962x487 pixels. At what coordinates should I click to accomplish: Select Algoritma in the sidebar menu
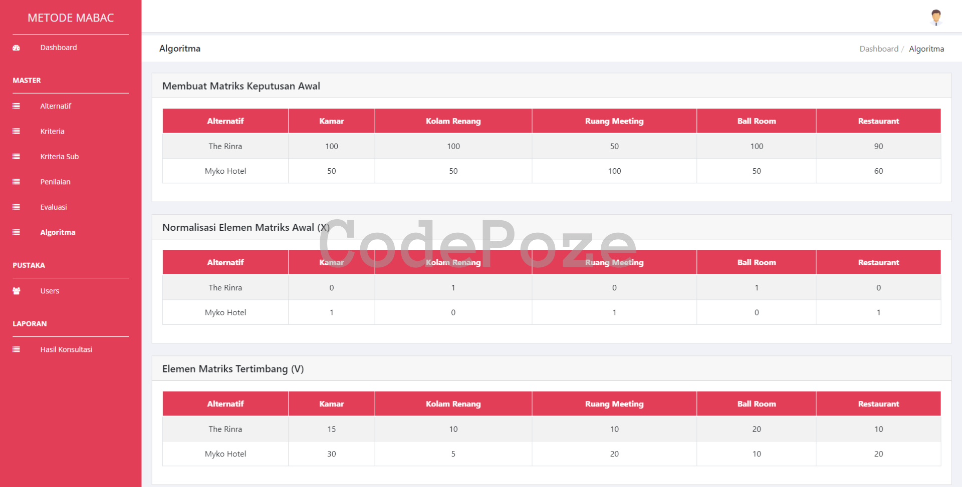[58, 232]
